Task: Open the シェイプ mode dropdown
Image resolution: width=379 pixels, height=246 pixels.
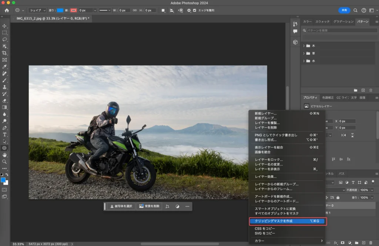Action: click(37, 10)
